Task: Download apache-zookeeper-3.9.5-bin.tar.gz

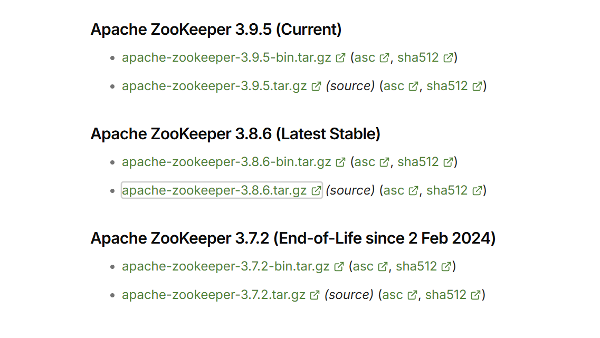Action: 226,57
